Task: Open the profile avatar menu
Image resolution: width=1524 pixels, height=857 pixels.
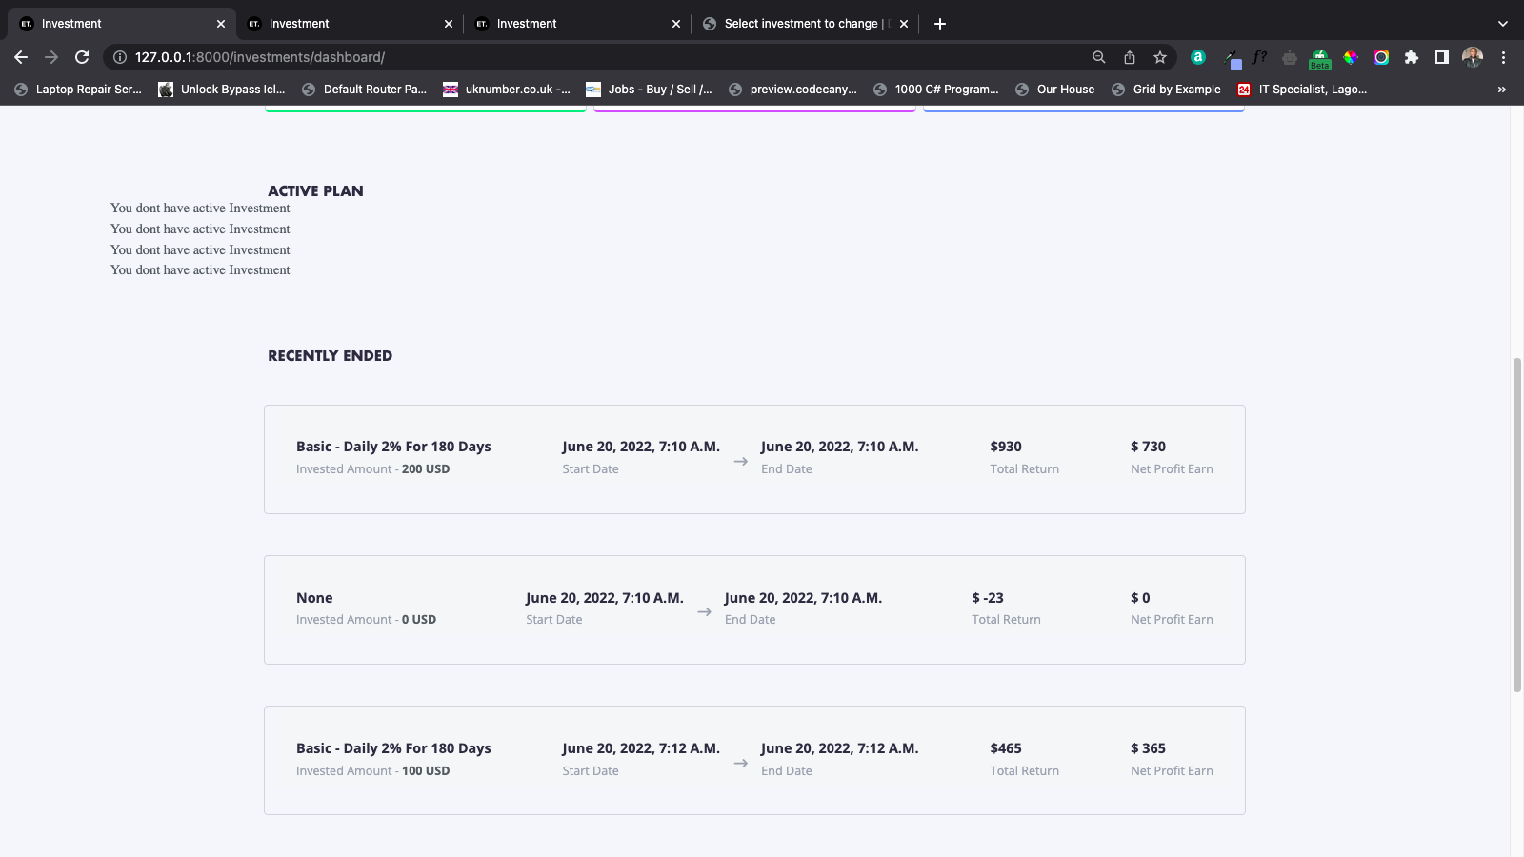Action: pyautogui.click(x=1473, y=57)
